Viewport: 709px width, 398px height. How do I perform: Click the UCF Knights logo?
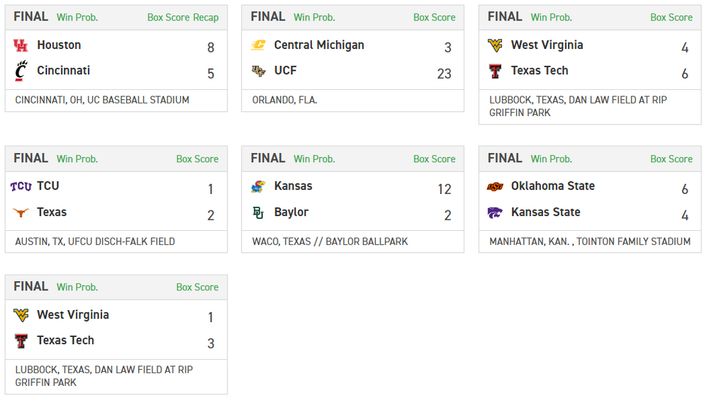(258, 71)
